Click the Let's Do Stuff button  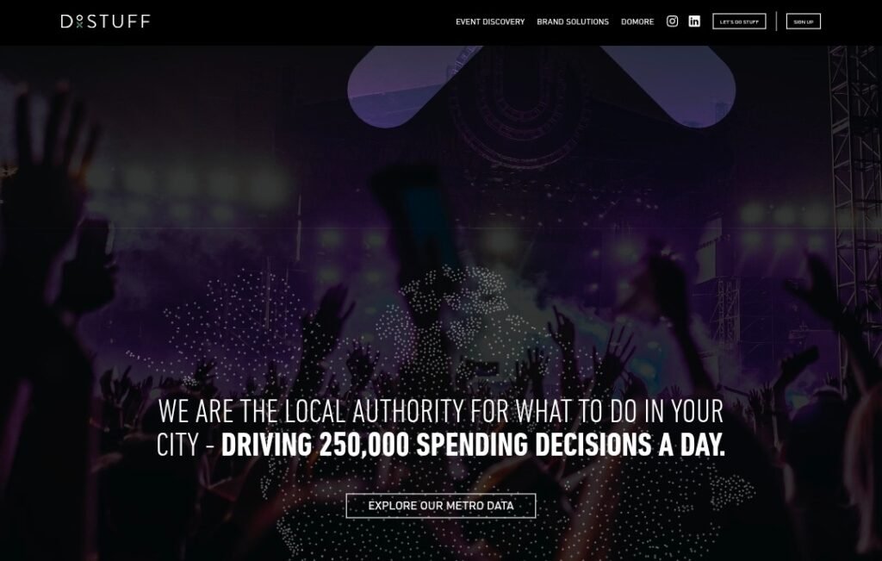739,22
